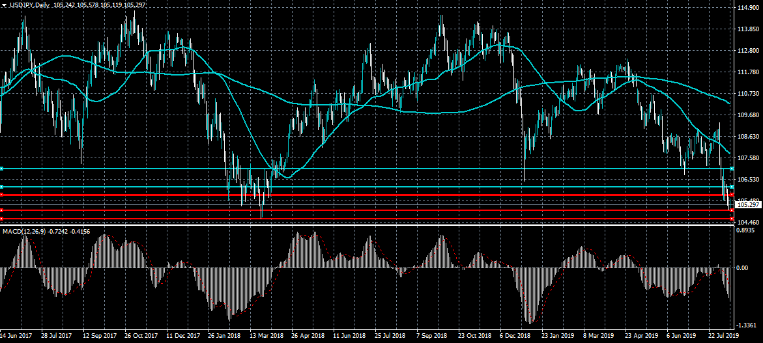The height and width of the screenshot is (343, 763).
Task: Grab left handle of the upper cyan line
Action: tap(2, 169)
